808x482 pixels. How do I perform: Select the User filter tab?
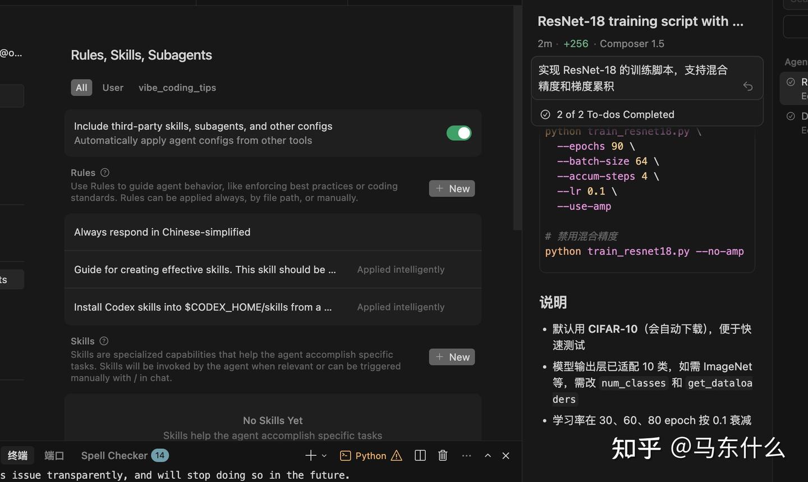pos(113,87)
